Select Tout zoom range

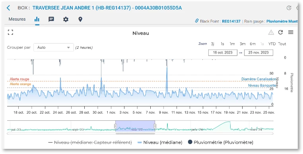click(x=282, y=44)
